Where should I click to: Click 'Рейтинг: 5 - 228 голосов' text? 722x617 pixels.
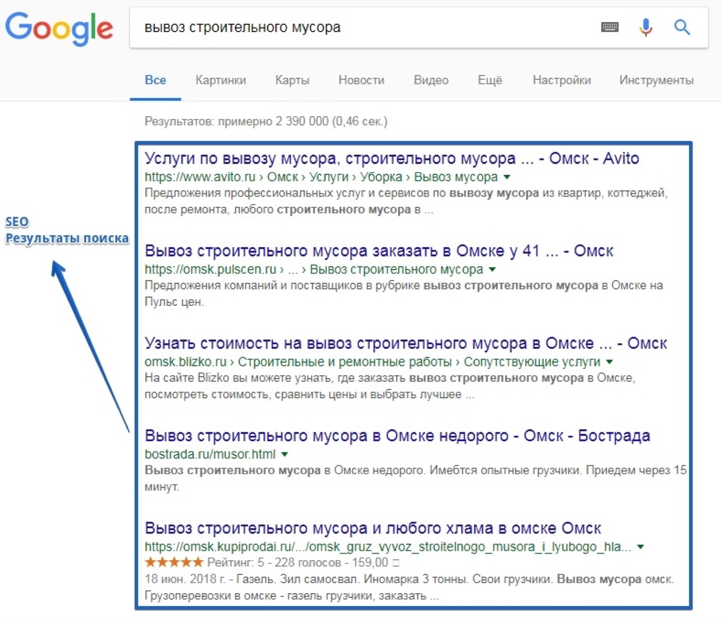(x=274, y=562)
